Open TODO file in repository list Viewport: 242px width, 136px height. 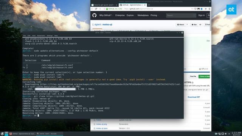(99, 120)
